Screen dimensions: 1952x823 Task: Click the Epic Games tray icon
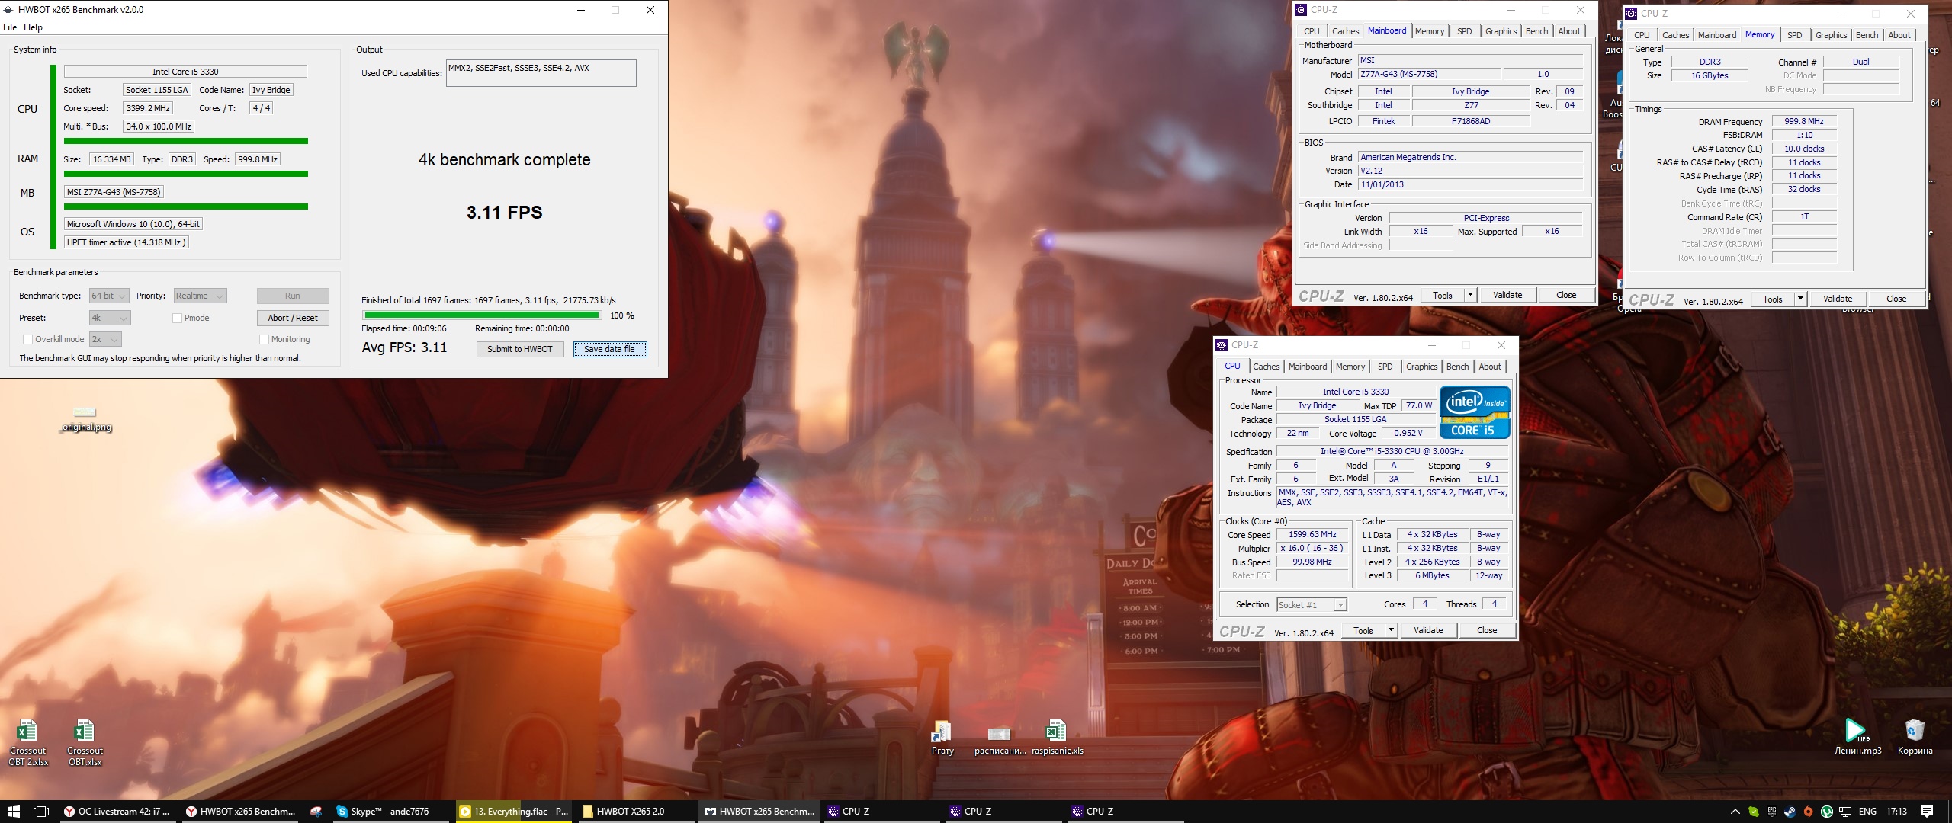(x=1771, y=812)
